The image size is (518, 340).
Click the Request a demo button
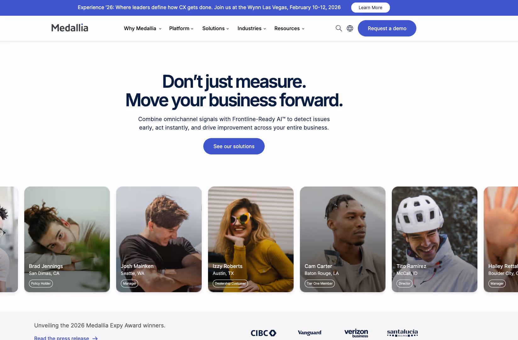point(387,28)
